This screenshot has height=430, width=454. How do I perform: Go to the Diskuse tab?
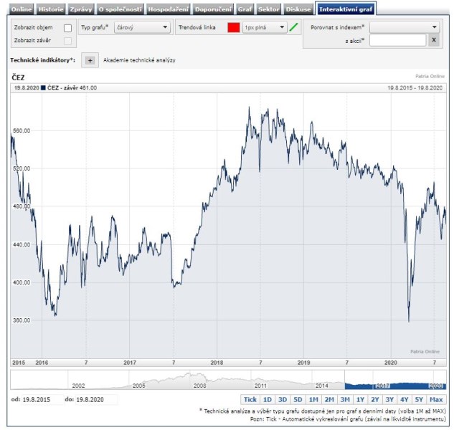pyautogui.click(x=298, y=9)
